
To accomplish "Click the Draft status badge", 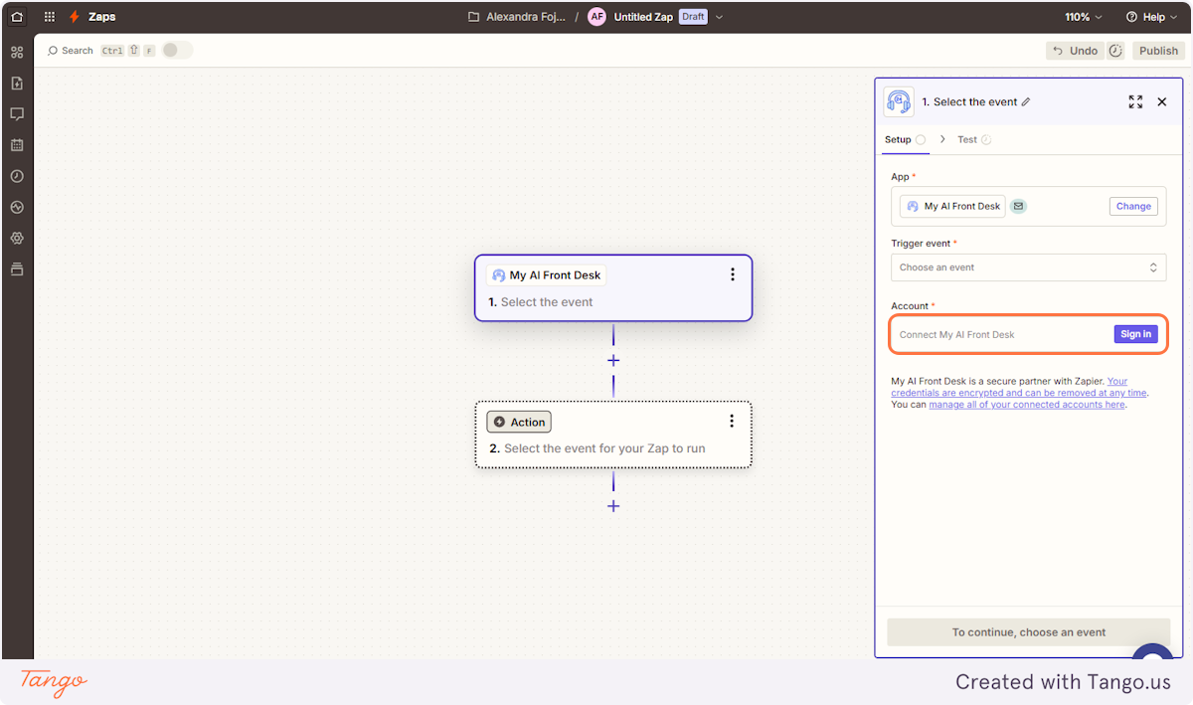I will 693,17.
